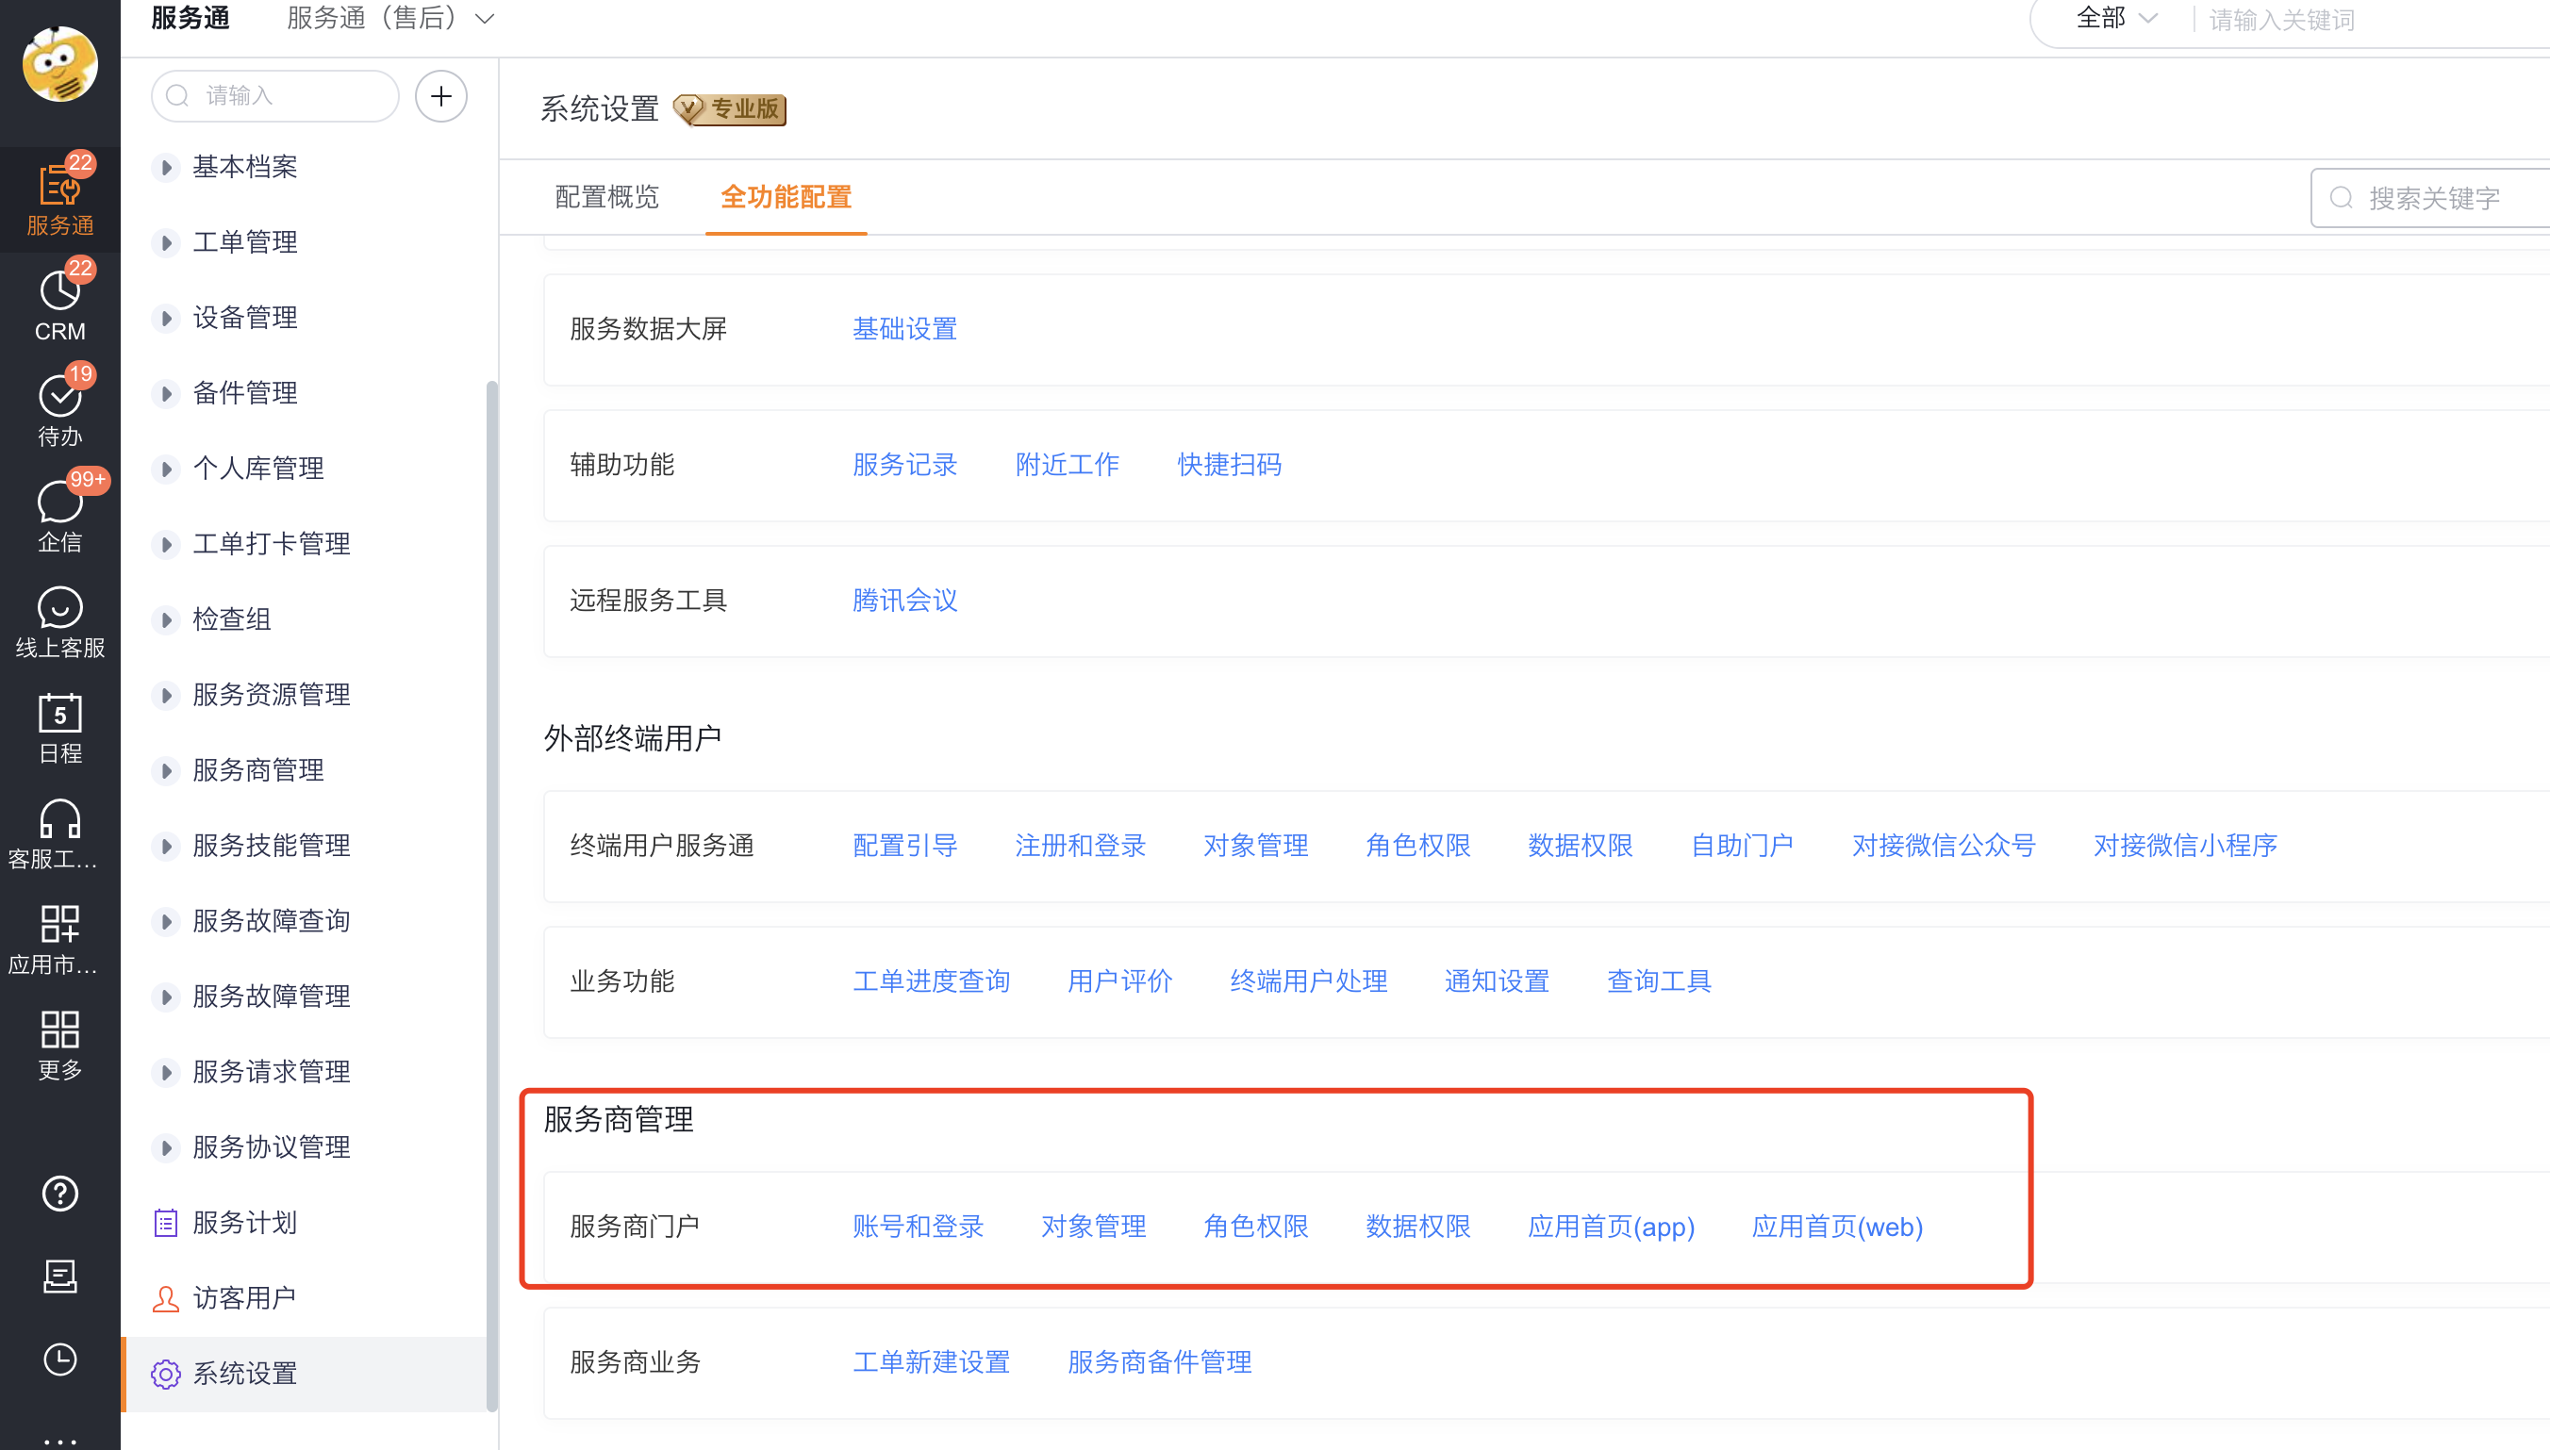Open the 待办 to-do icon
This screenshot has width=2550, height=1450.
(x=59, y=409)
